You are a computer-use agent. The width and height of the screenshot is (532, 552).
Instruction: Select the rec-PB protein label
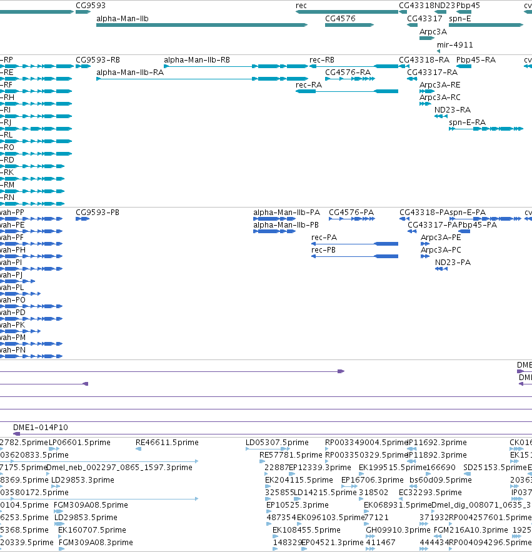[x=323, y=250]
